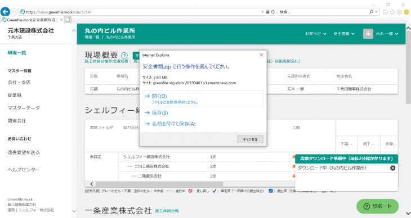Click シェルフィー株式会社 footer link
The height and width of the screenshot is (218, 411).
click(37, 210)
